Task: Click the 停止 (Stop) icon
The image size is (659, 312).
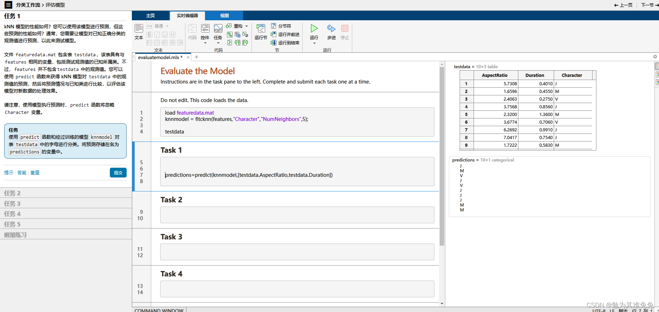Action: coord(345,29)
